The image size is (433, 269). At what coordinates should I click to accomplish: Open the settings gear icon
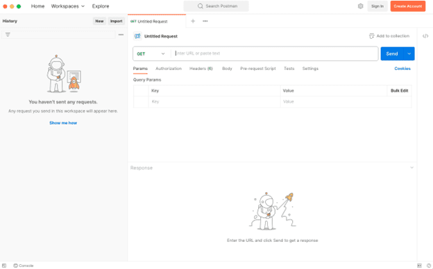[360, 6]
